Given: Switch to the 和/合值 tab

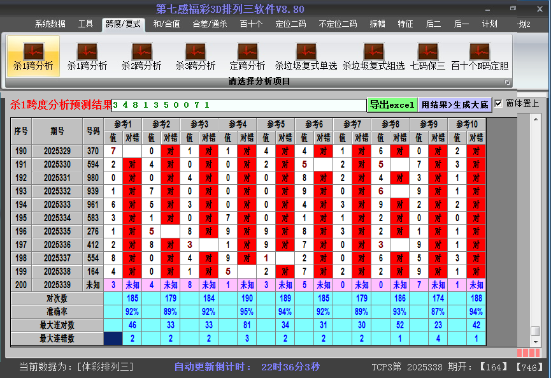Looking at the screenshot, I should 166,24.
